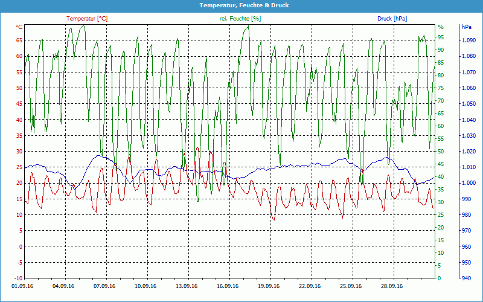
Task: Click the pressure axis value "960"
Action: 466,246
